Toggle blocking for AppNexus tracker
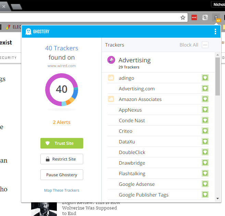Viewport: 225px width, 216px height. [205, 110]
